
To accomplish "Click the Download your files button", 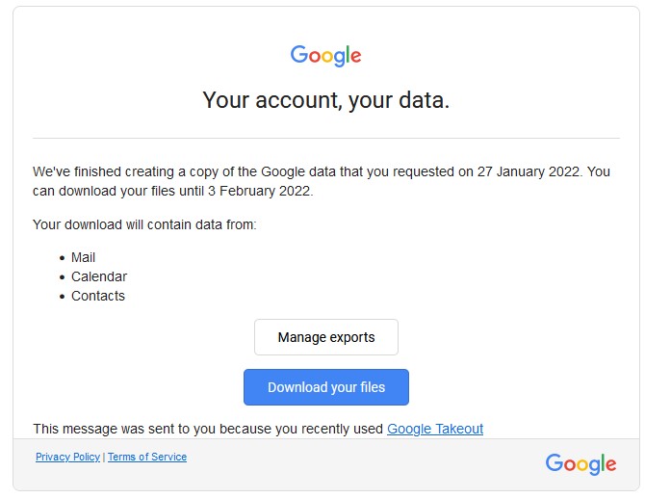I will coord(326,387).
